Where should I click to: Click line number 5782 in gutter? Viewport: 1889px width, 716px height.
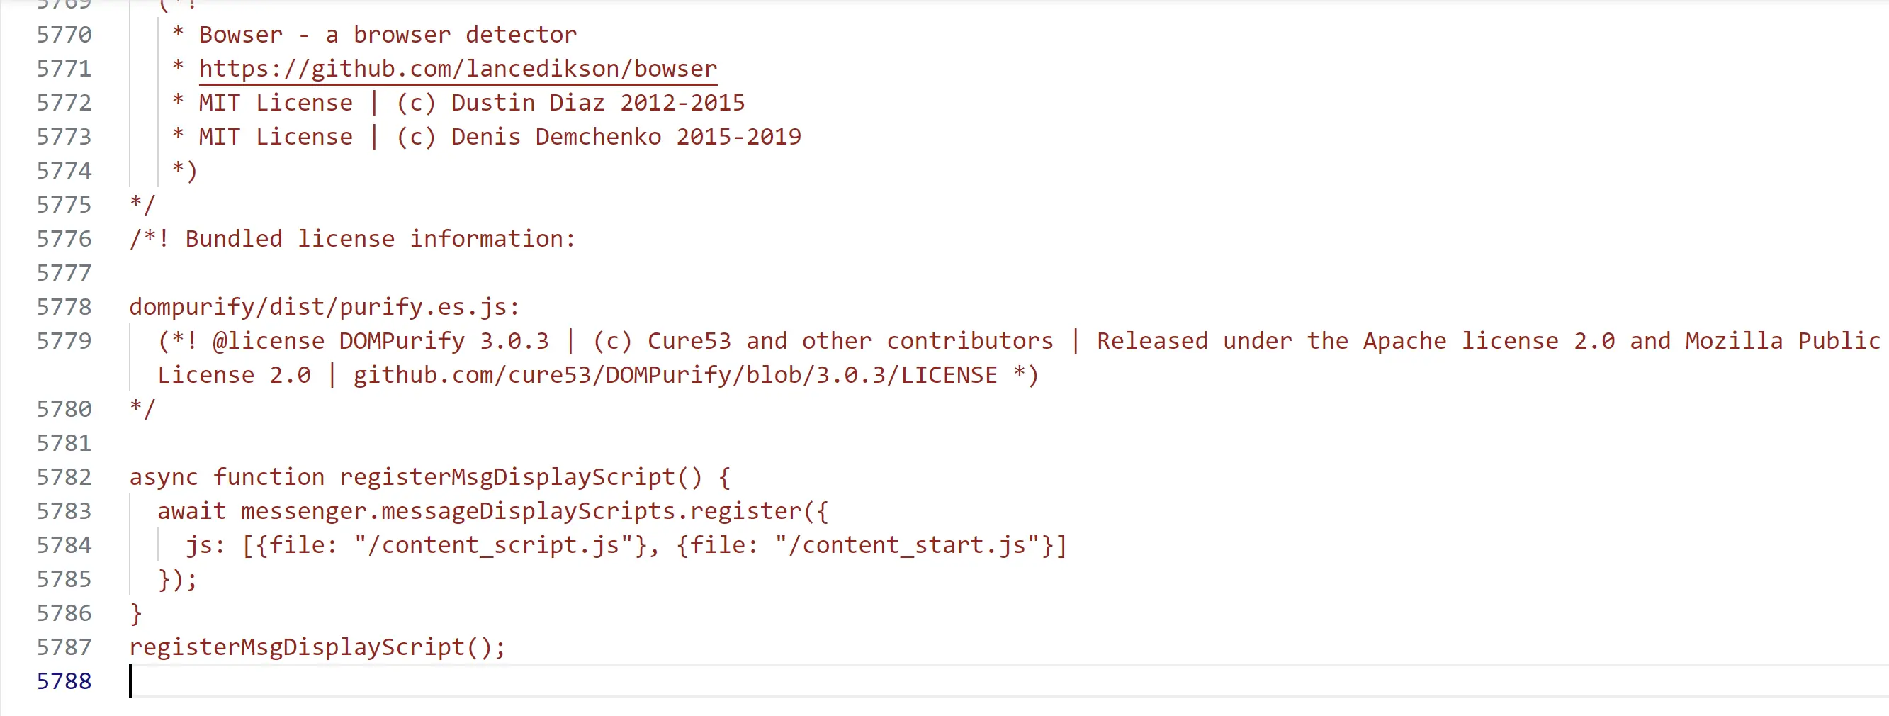coord(64,478)
